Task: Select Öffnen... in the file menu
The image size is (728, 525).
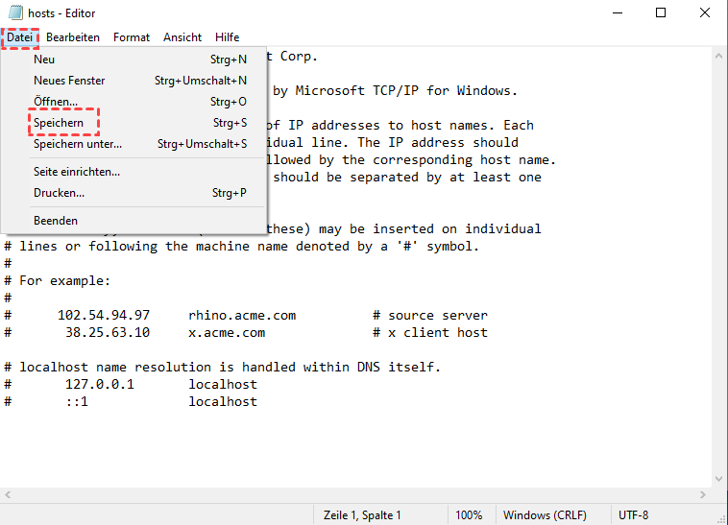Action: pyautogui.click(x=56, y=102)
